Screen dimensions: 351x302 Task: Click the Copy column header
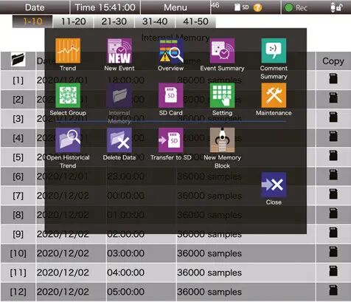pyautogui.click(x=333, y=61)
